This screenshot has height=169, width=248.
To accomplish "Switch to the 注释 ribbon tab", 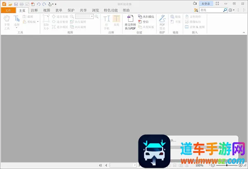I will point(34,10).
